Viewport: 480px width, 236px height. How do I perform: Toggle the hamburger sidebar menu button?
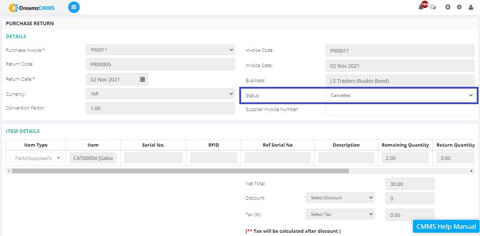(x=74, y=7)
